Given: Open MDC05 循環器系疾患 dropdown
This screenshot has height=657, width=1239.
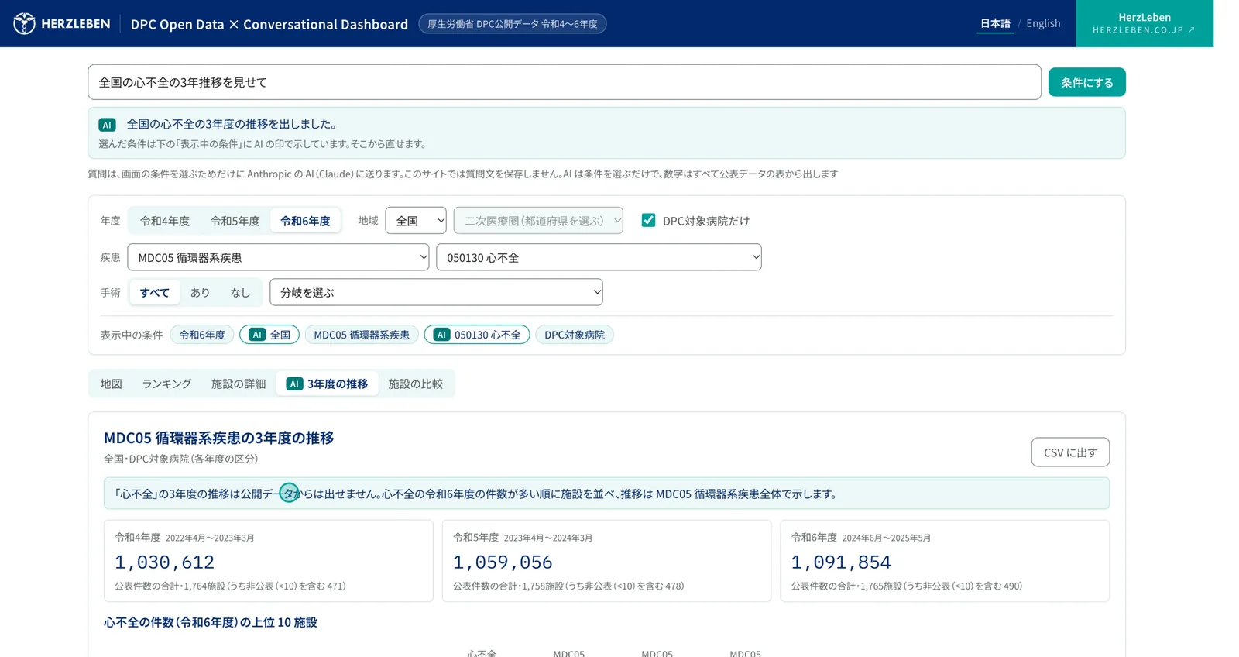Looking at the screenshot, I should [x=278, y=257].
